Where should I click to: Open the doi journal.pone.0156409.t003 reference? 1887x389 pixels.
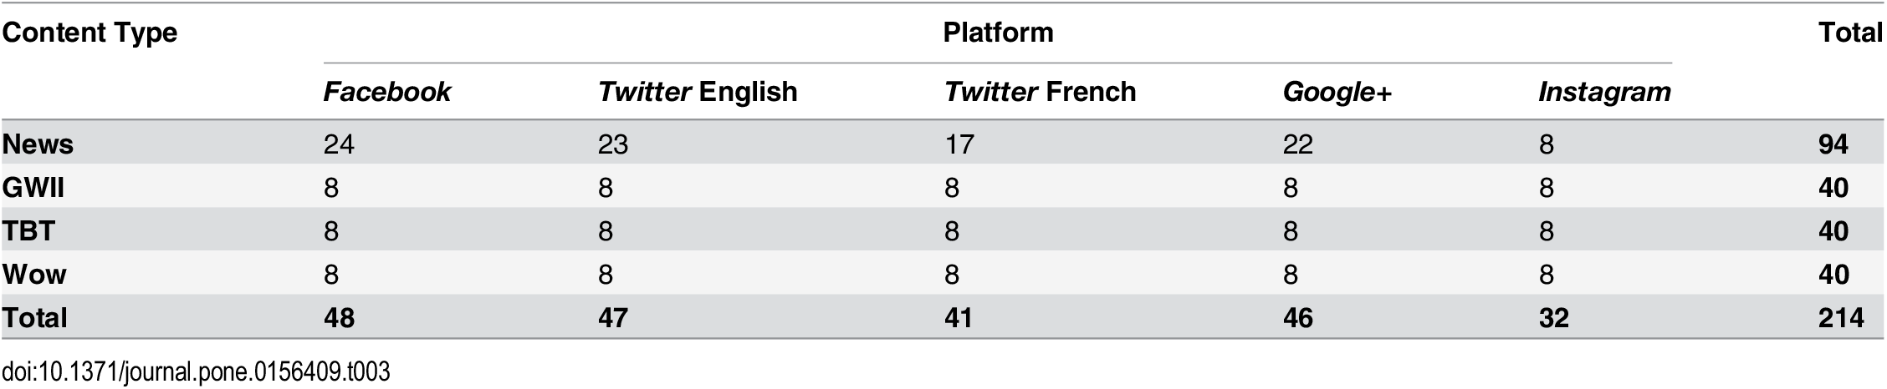pyautogui.click(x=196, y=372)
